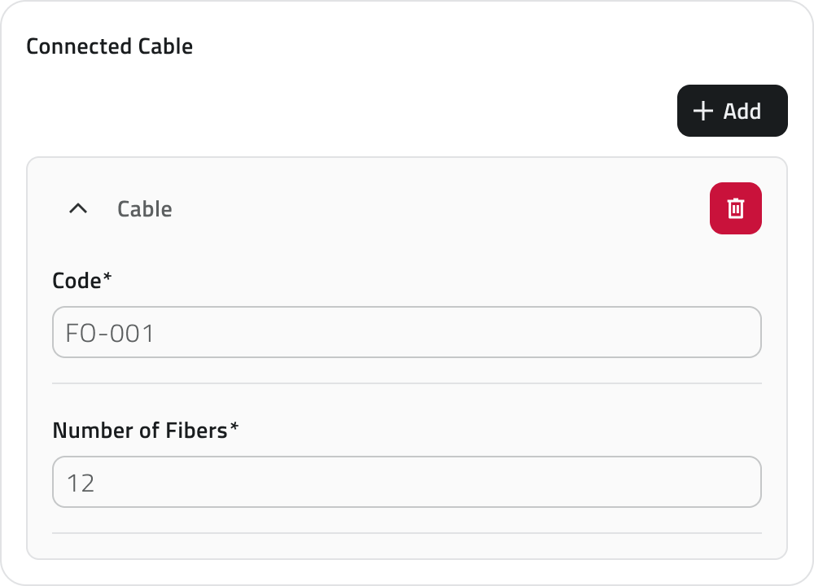Click the FO-001 placeholder text

coord(110,333)
